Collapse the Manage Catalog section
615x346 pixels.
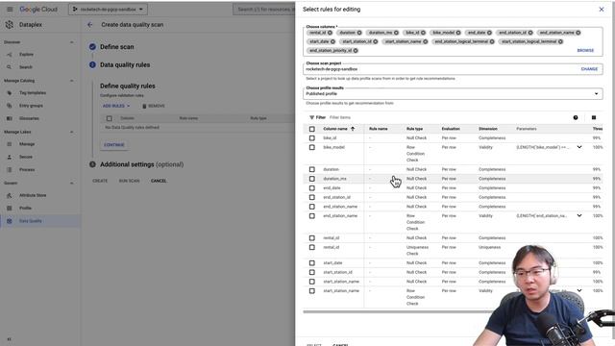point(71,81)
